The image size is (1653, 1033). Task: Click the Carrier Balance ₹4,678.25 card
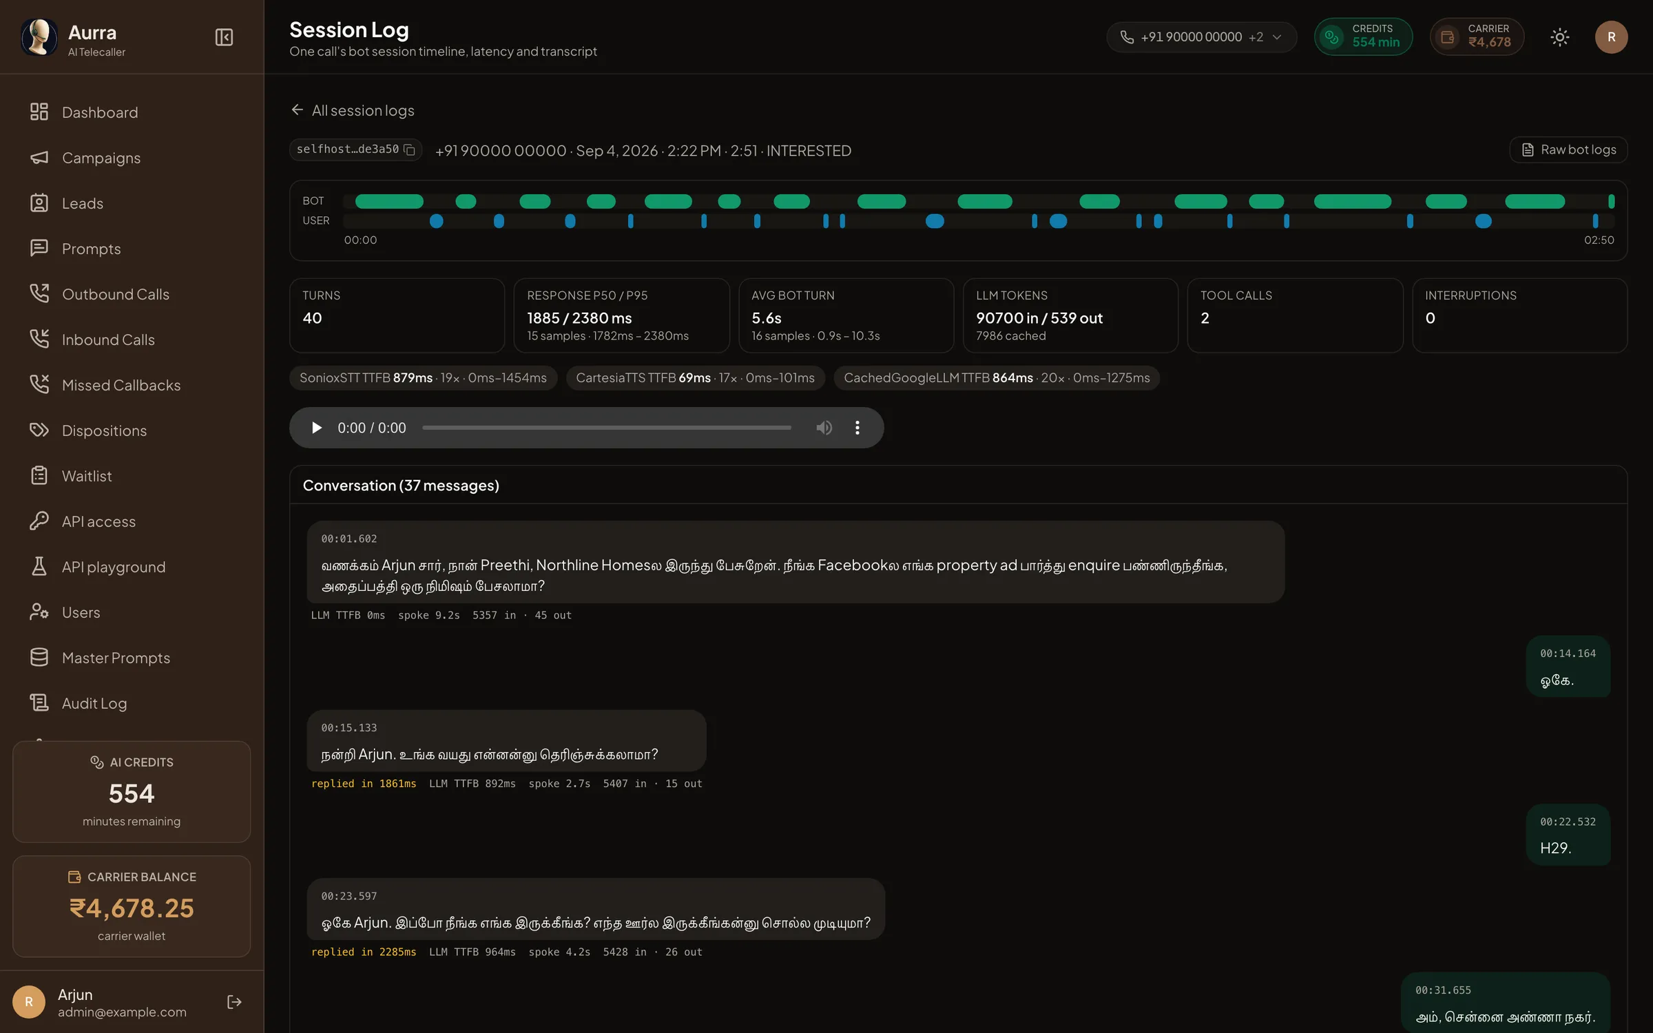pyautogui.click(x=132, y=906)
